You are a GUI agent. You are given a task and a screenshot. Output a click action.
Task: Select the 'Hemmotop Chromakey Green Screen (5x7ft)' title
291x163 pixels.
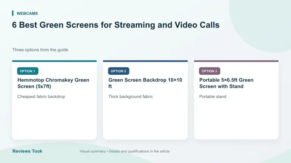pyautogui.click(x=53, y=83)
